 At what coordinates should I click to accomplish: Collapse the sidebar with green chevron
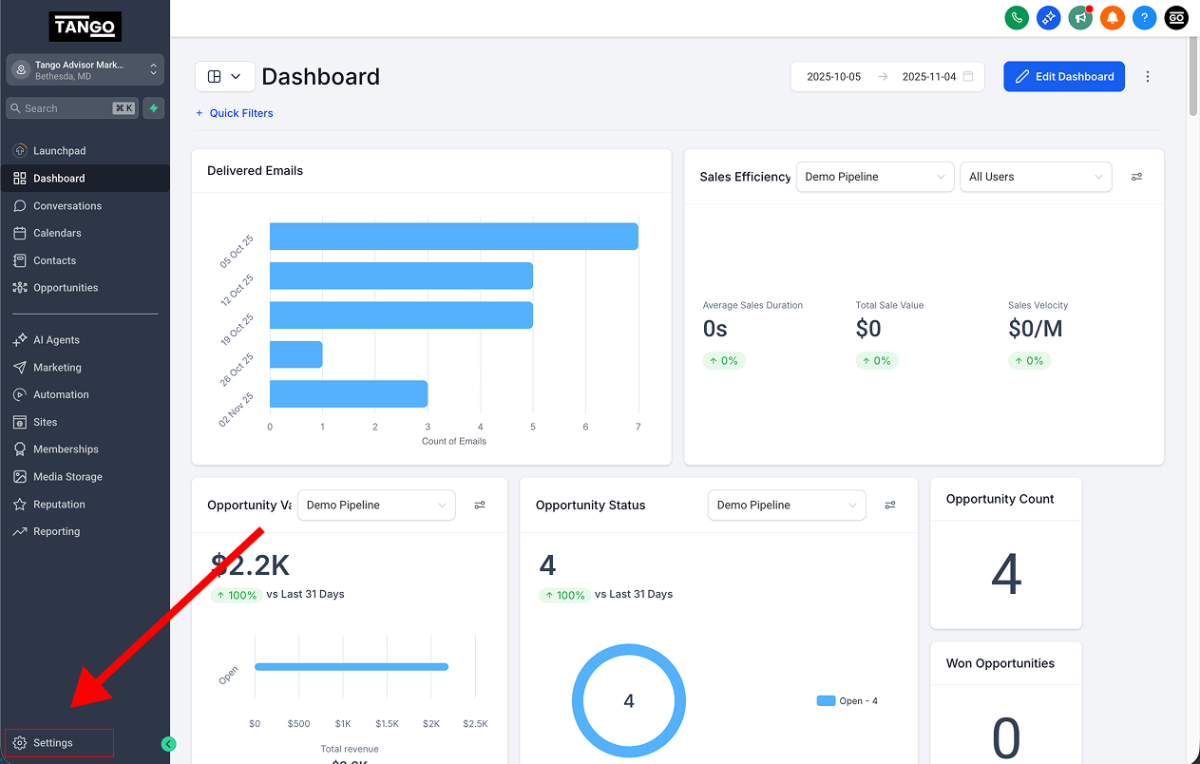[x=169, y=744]
